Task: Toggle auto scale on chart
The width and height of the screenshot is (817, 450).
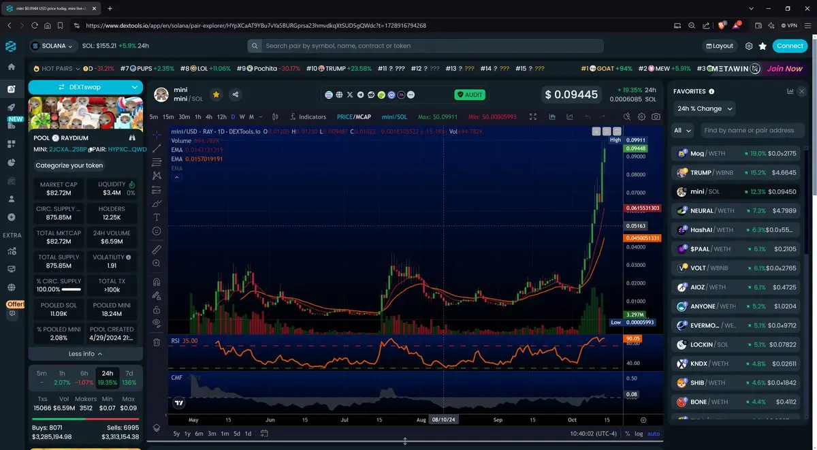Action: 653,434
